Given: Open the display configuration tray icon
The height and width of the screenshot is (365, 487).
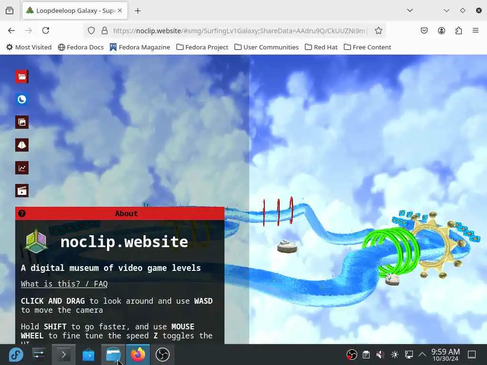Looking at the screenshot, I should coord(409,355).
